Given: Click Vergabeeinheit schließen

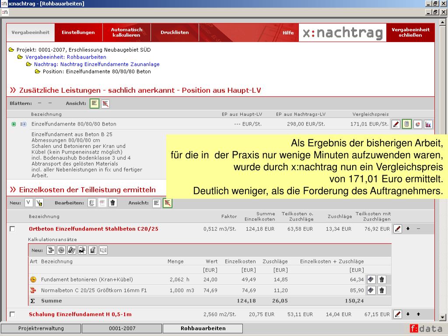Looking at the screenshot, I should tap(410, 32).
